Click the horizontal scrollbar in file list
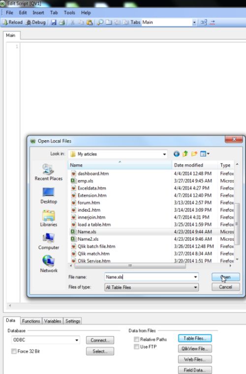This screenshot has width=246, height=374. (130, 265)
